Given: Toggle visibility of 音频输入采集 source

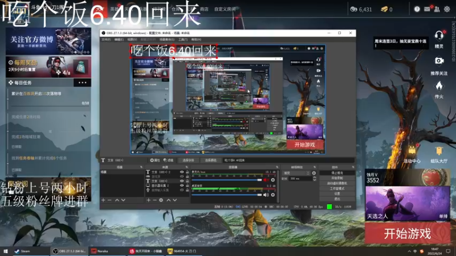Looking at the screenshot, I should pos(182,190).
